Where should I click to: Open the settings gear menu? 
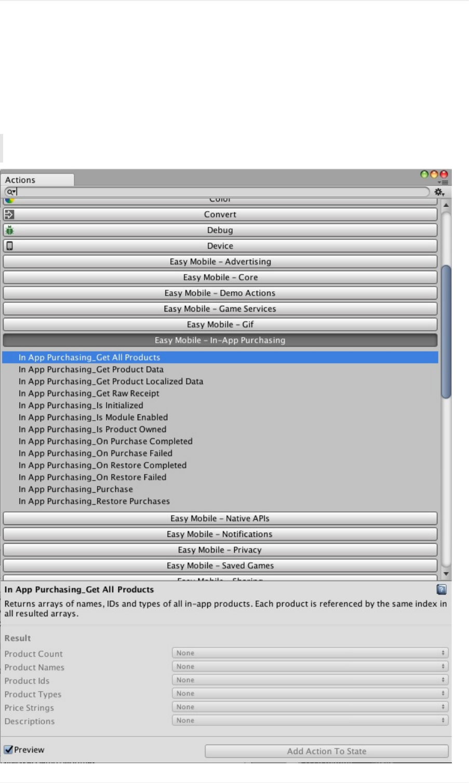(439, 192)
